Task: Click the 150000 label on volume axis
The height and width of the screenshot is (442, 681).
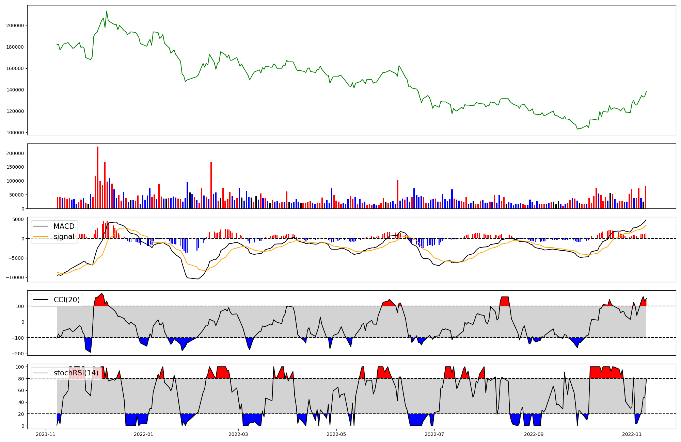Action: click(x=15, y=167)
